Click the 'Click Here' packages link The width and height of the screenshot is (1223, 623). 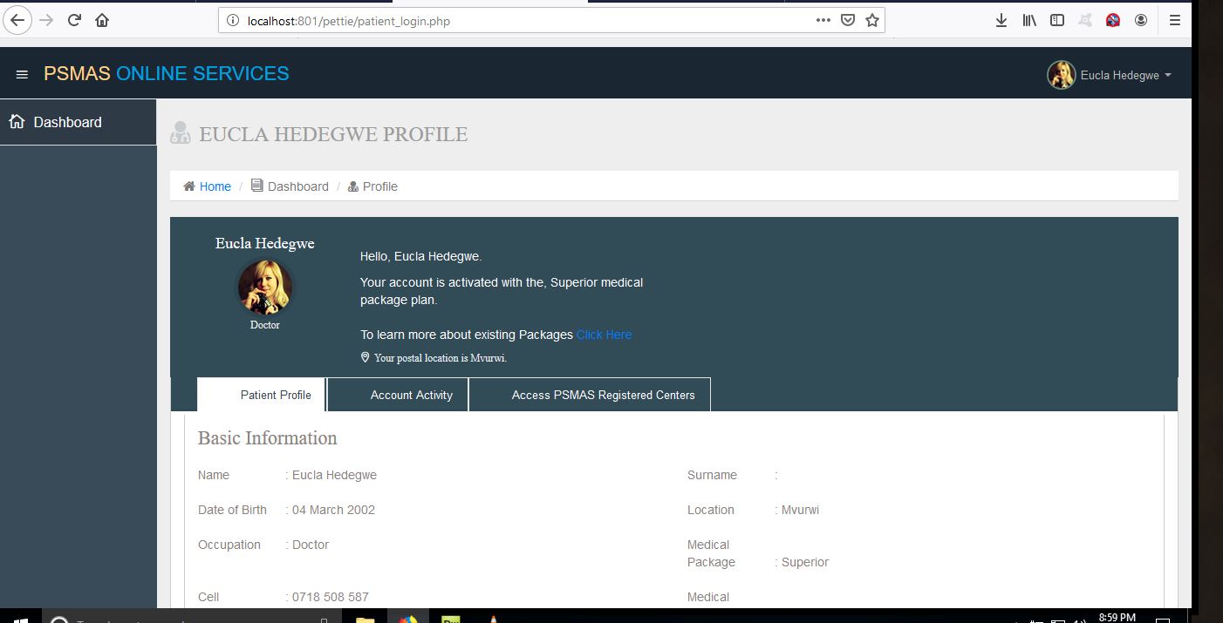604,335
